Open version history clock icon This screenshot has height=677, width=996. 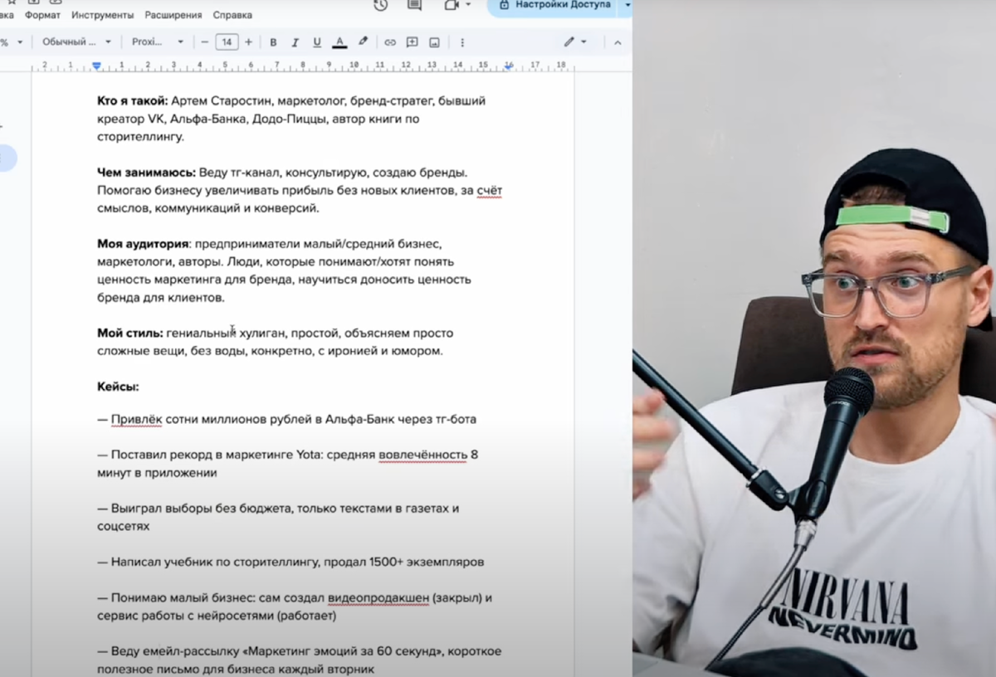pyautogui.click(x=380, y=5)
